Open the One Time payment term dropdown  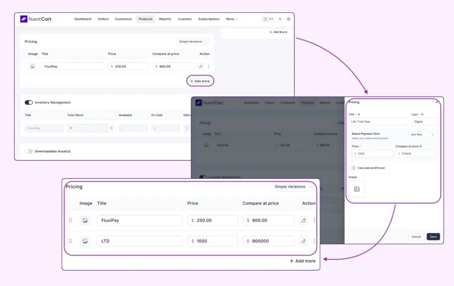422,134
